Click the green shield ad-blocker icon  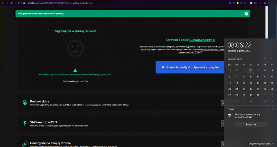point(238,3)
